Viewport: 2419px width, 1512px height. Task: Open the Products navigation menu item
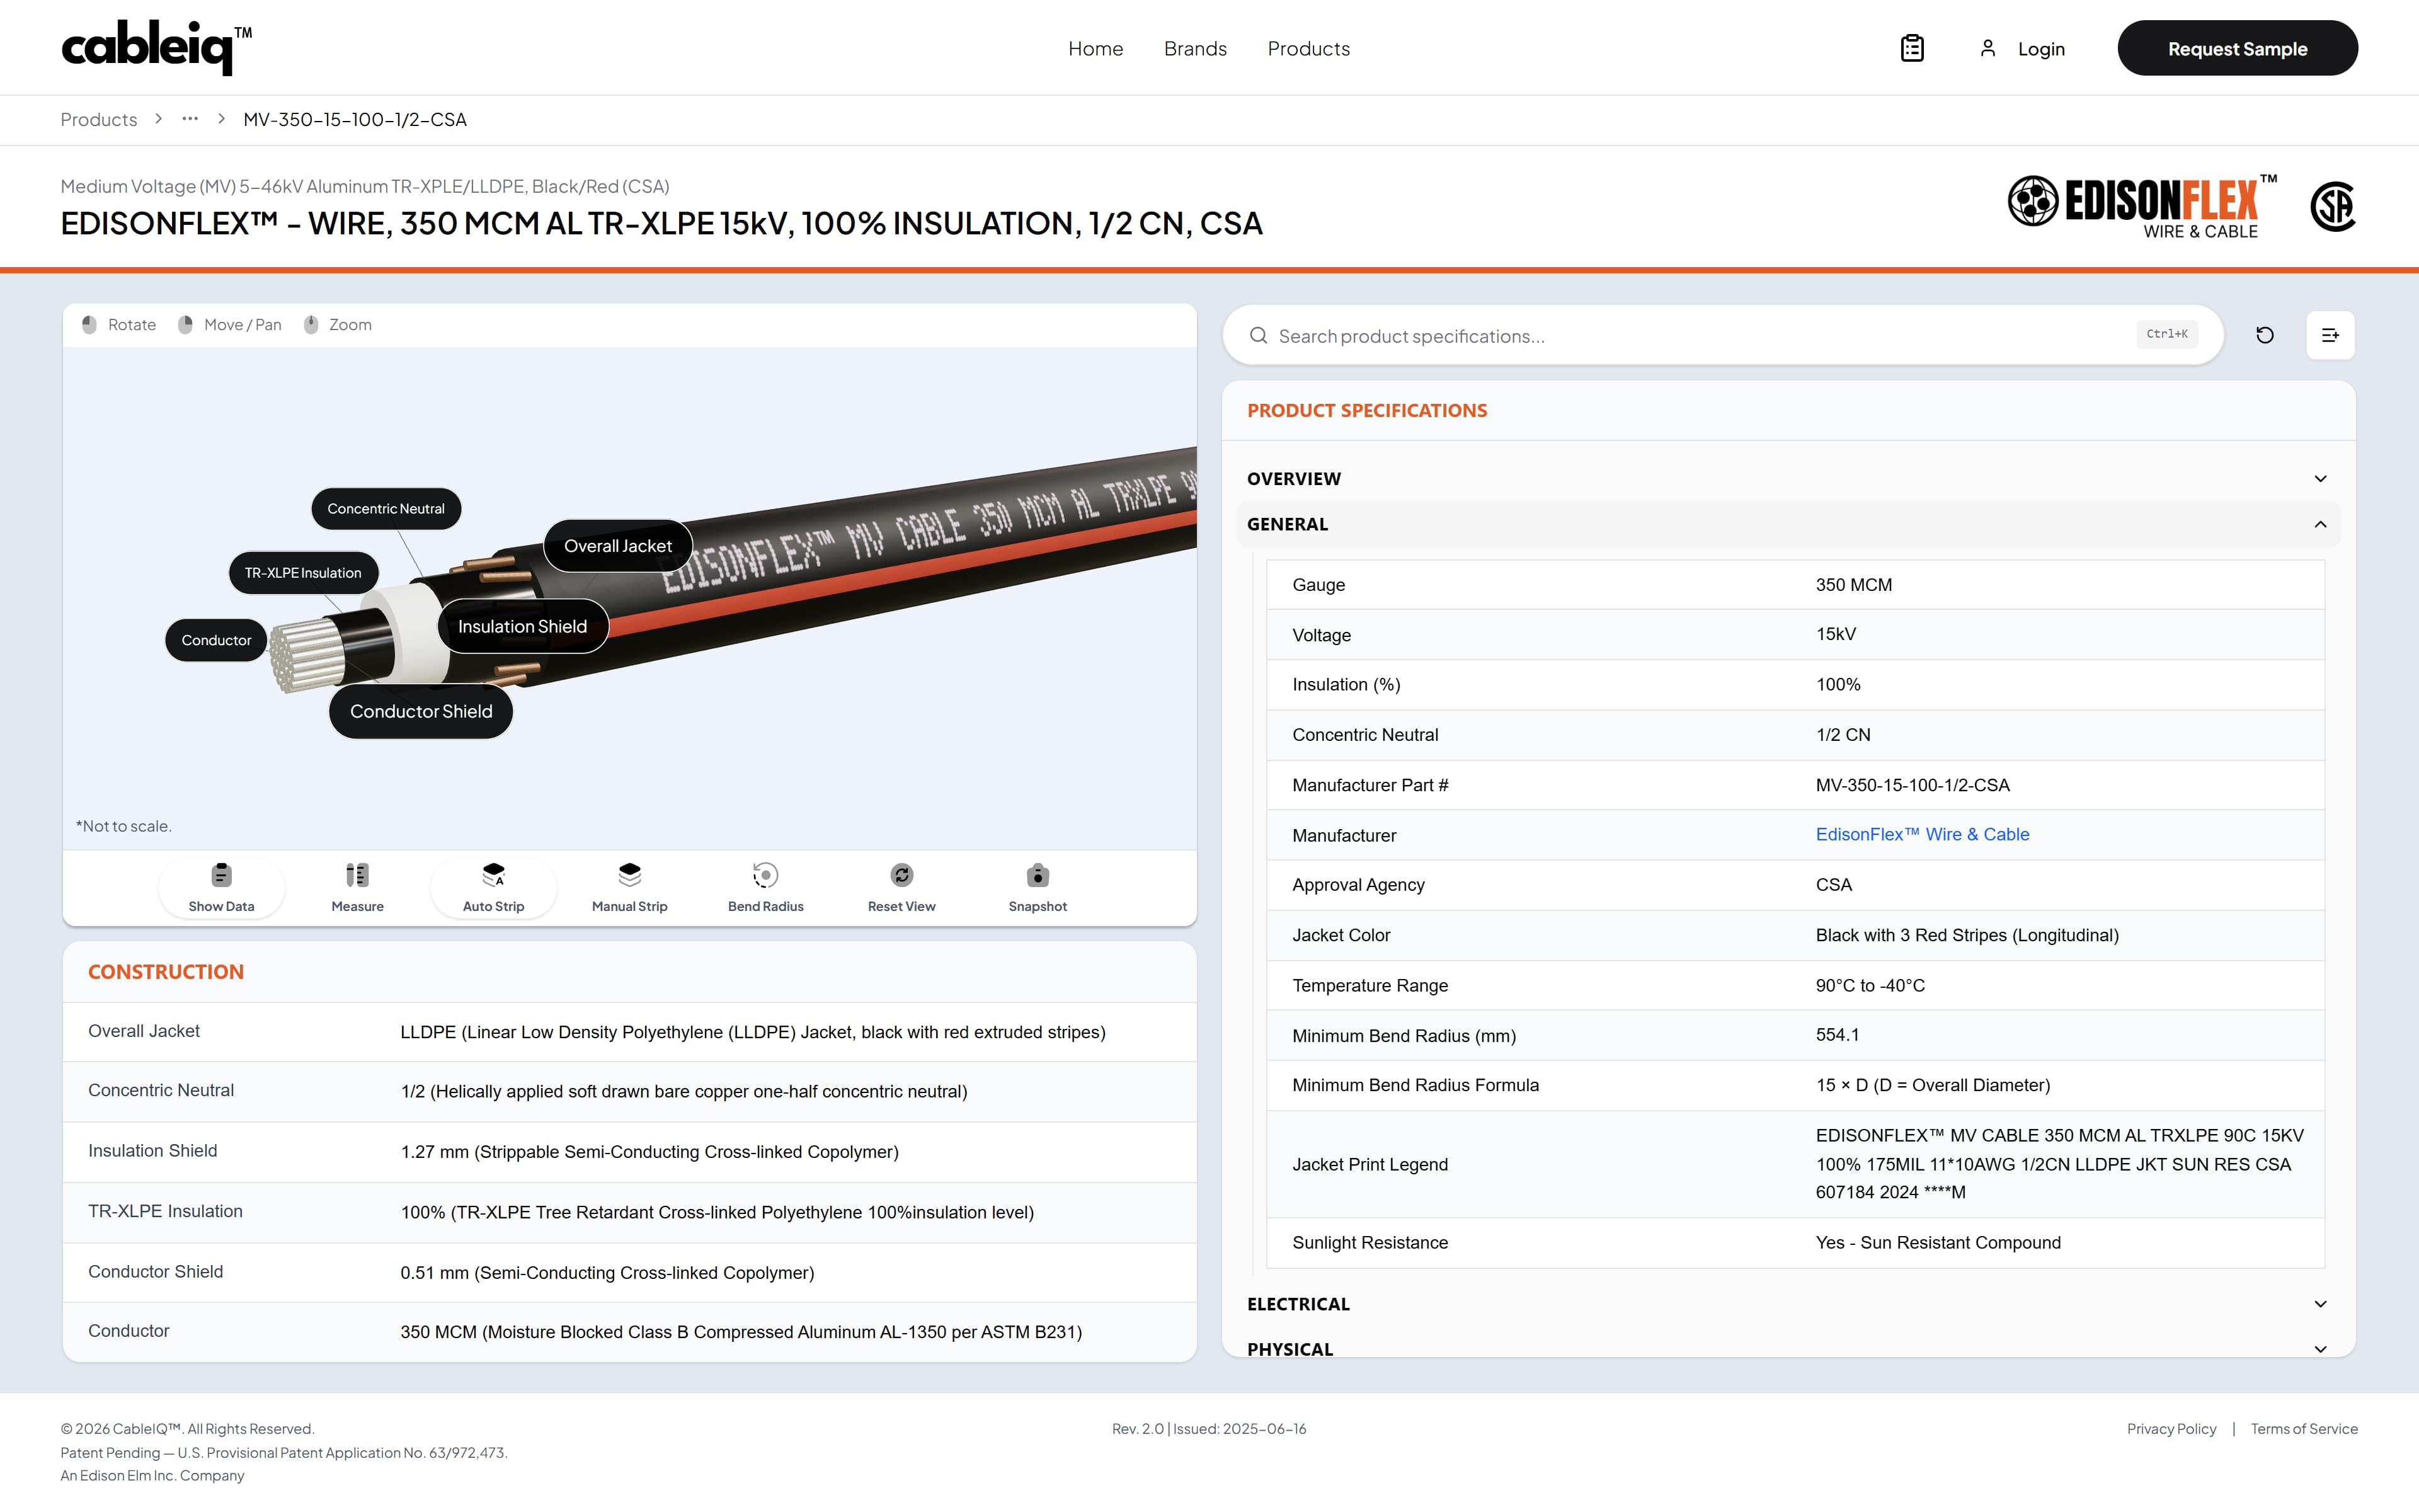1308,48
